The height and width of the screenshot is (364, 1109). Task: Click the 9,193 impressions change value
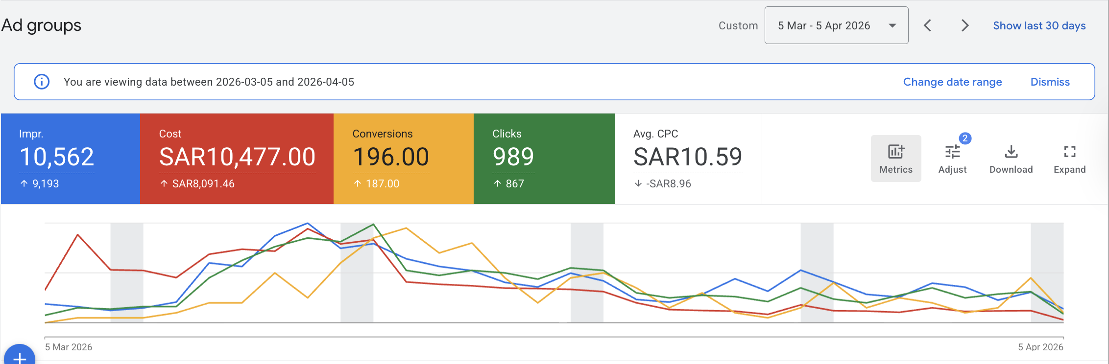pos(46,183)
